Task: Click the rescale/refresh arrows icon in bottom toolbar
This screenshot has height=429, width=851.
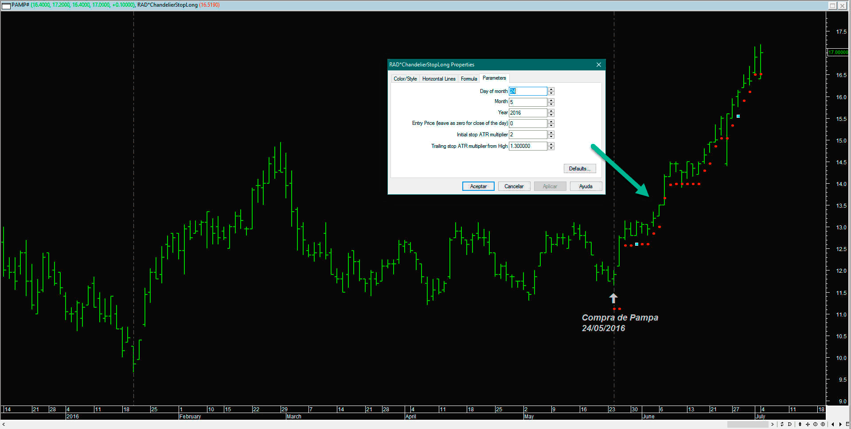Action: click(782, 424)
